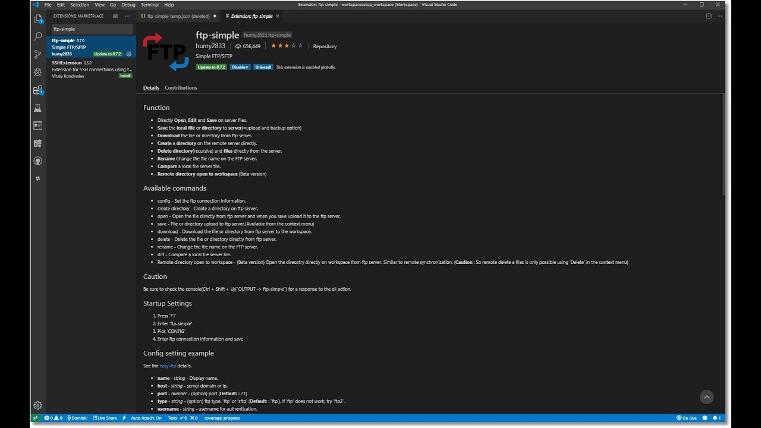
Task: Click Update to 0.7.2 in extensions list
Action: click(108, 54)
